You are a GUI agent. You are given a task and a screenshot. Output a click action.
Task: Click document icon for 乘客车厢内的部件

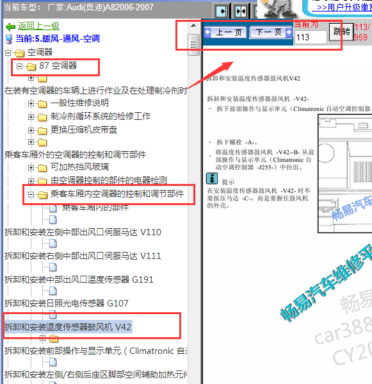coord(53,208)
